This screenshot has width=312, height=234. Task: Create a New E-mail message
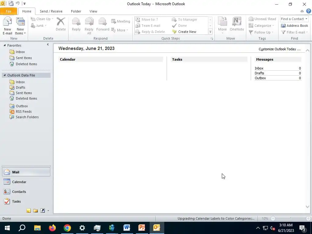(7, 26)
